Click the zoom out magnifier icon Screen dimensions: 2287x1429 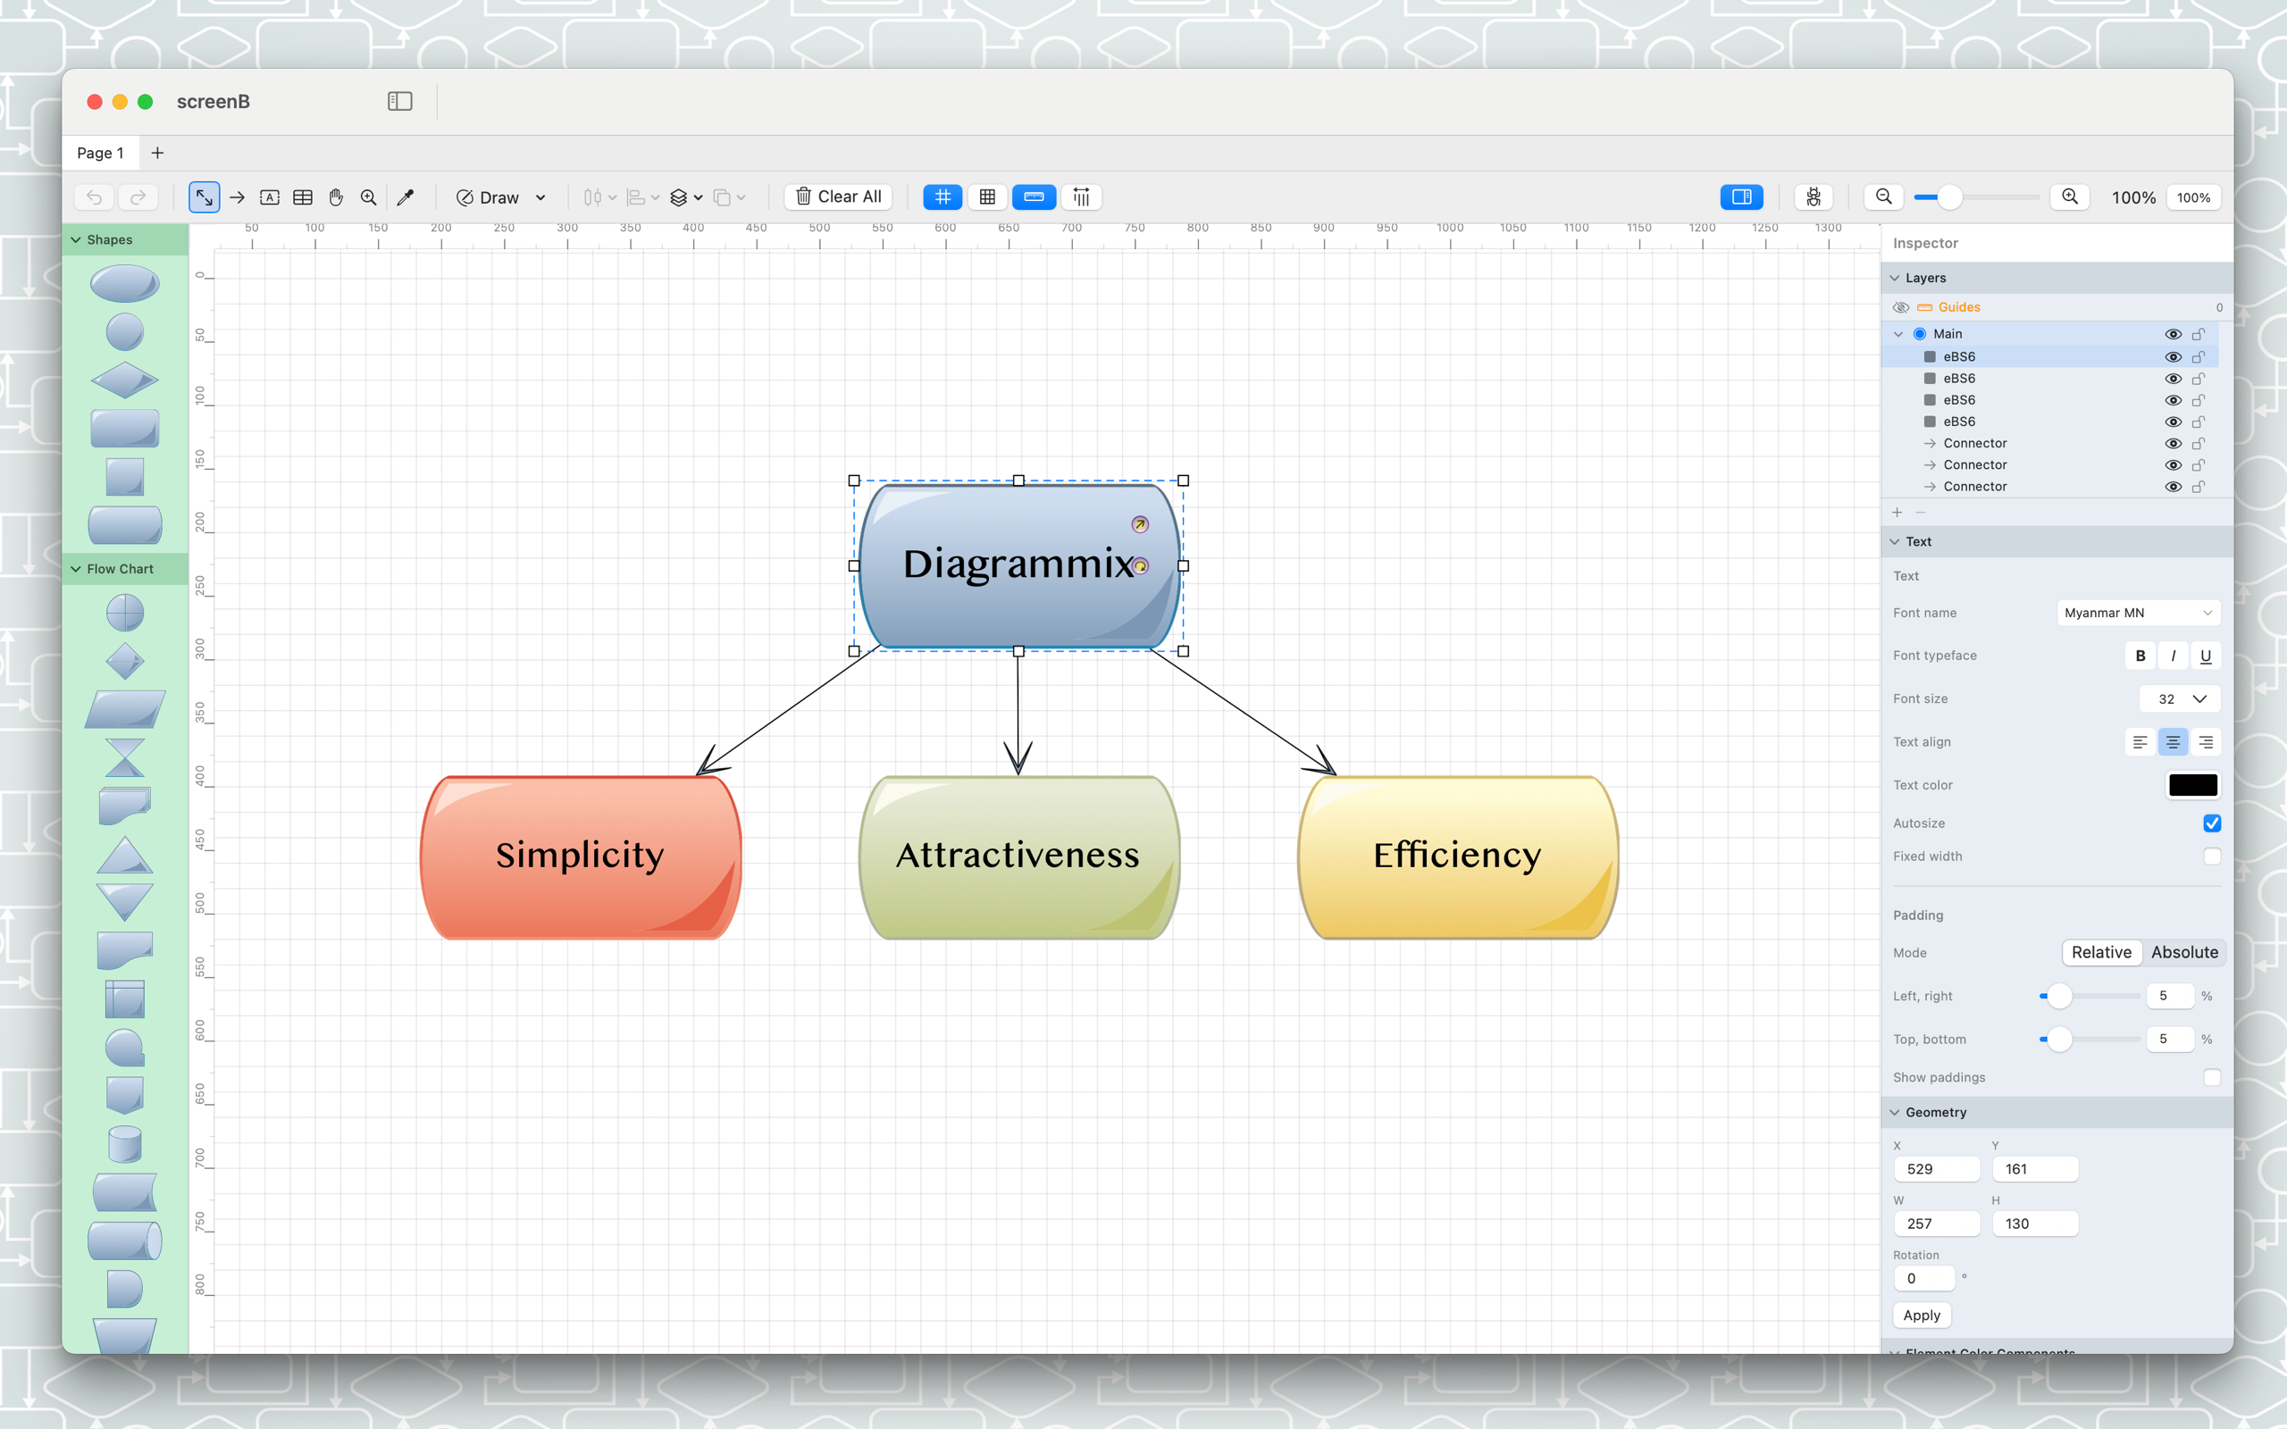[1883, 197]
